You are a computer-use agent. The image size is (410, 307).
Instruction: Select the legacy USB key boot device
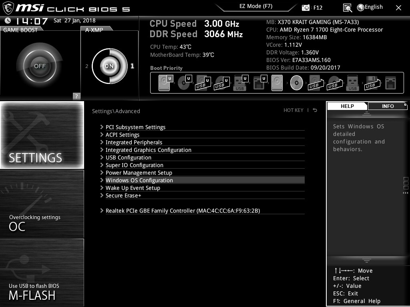[x=352, y=83]
